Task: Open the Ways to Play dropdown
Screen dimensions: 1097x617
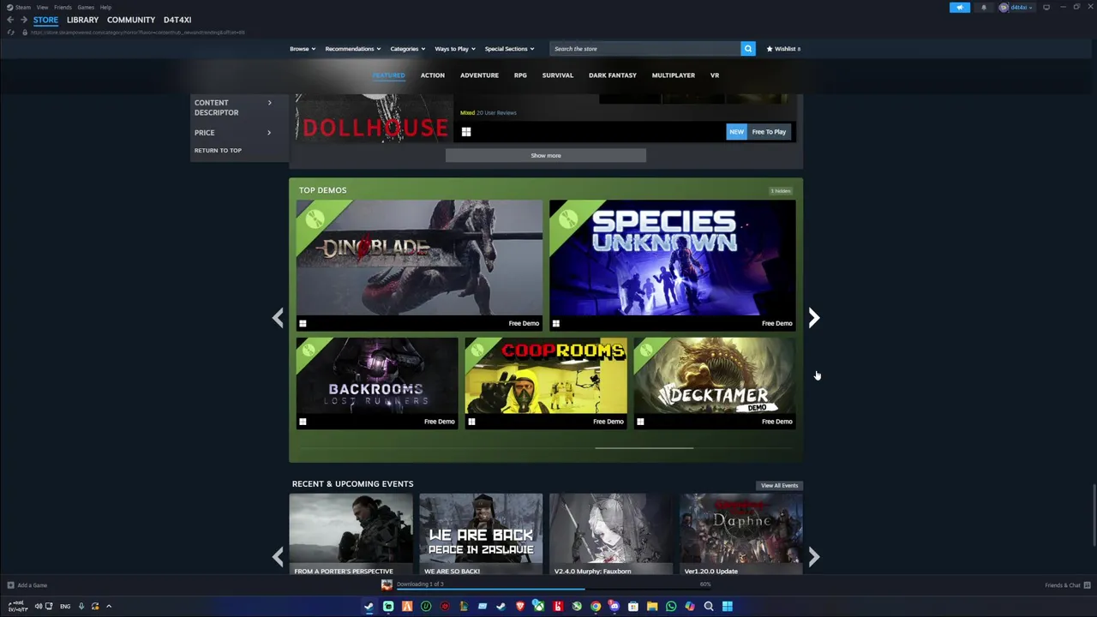Action: pyautogui.click(x=456, y=49)
